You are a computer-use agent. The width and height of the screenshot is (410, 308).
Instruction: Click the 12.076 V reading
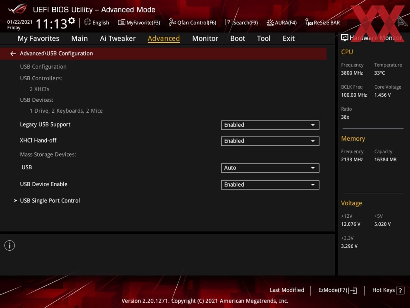click(x=351, y=224)
